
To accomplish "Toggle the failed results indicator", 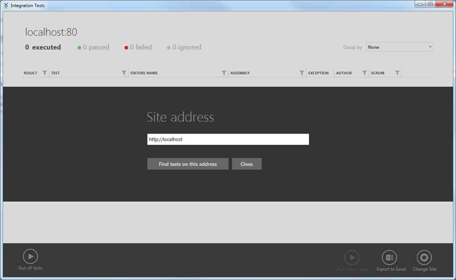I will (x=138, y=47).
